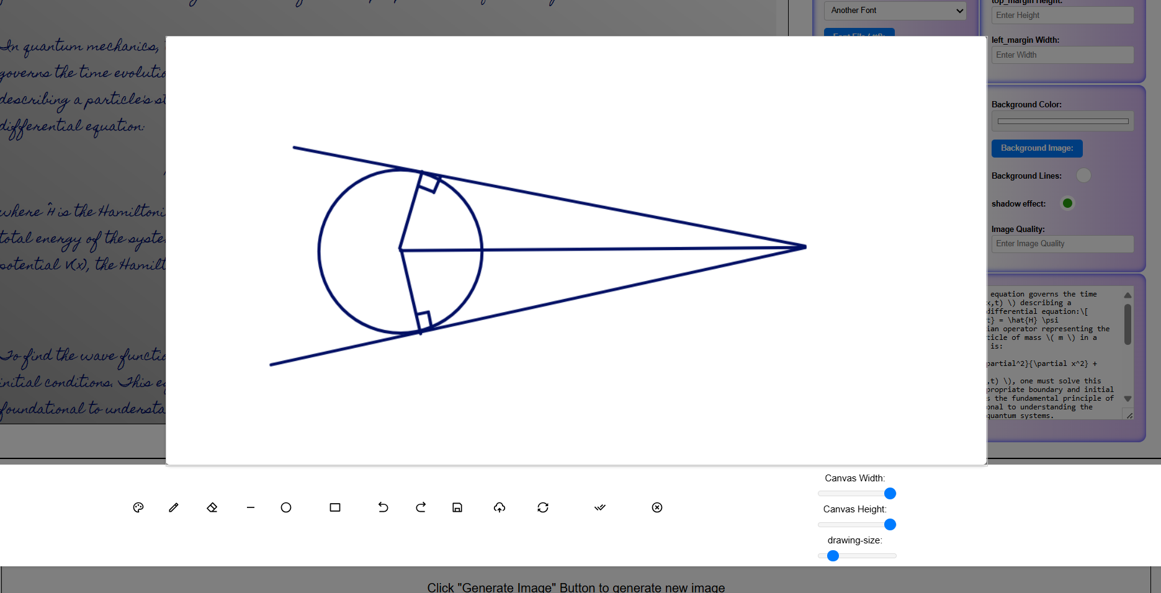The width and height of the screenshot is (1161, 593).
Task: Select the circle shape tool
Action: point(286,507)
